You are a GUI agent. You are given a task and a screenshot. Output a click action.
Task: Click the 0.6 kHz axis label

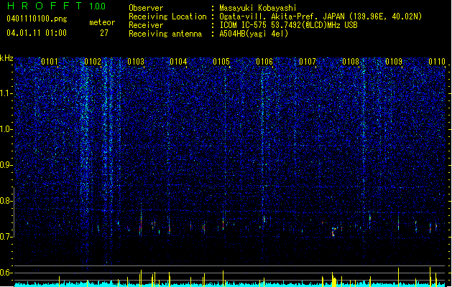(x=6, y=273)
